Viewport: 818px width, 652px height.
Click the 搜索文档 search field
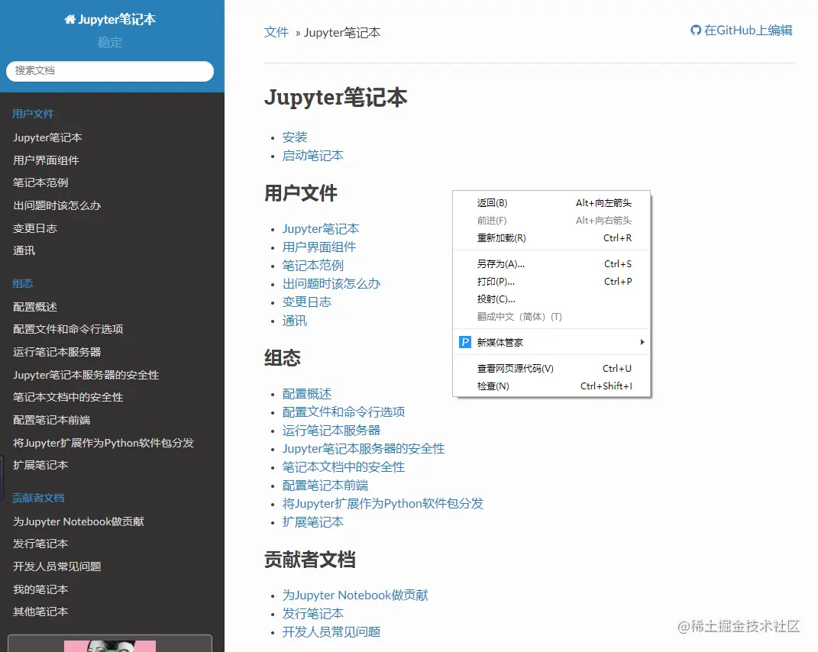[x=109, y=71]
